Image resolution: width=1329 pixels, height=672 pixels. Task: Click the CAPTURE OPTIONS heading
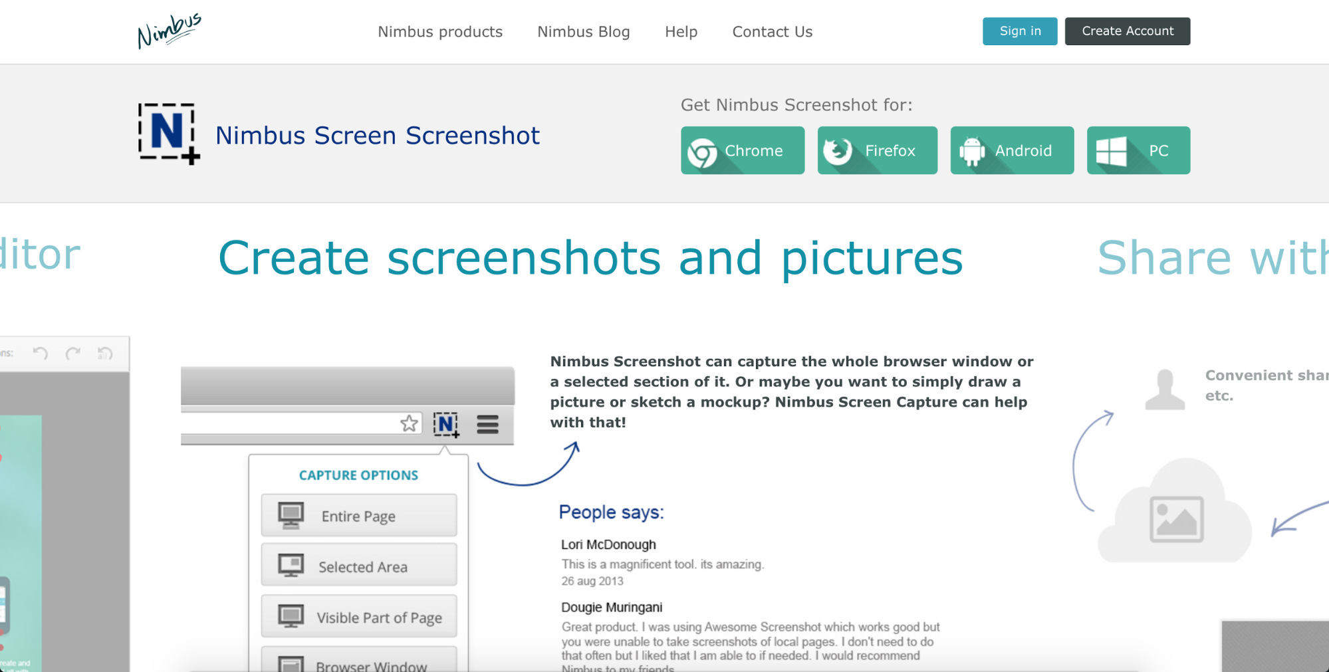(358, 475)
